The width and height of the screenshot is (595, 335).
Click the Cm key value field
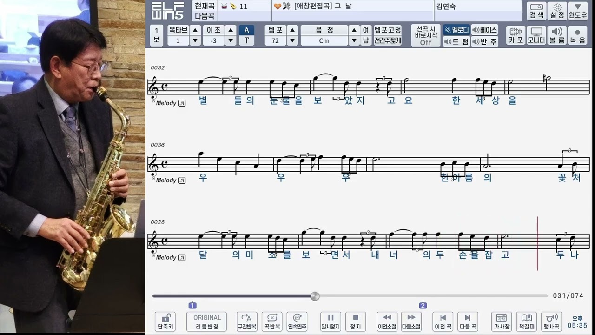click(x=324, y=40)
